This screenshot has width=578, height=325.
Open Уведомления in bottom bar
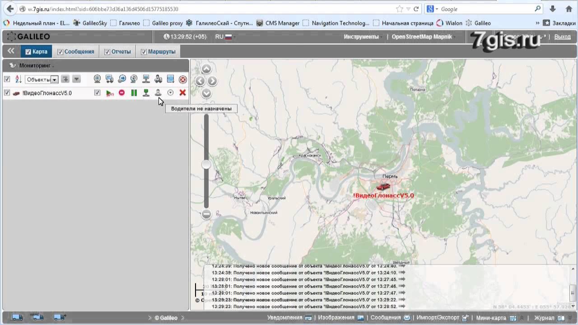[x=284, y=317]
